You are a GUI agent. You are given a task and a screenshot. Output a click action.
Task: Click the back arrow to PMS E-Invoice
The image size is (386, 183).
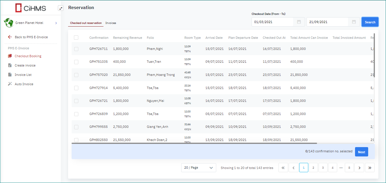pos(10,37)
